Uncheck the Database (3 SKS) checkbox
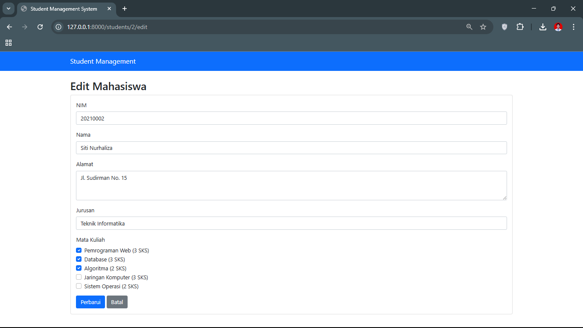This screenshot has width=583, height=328. 79,259
